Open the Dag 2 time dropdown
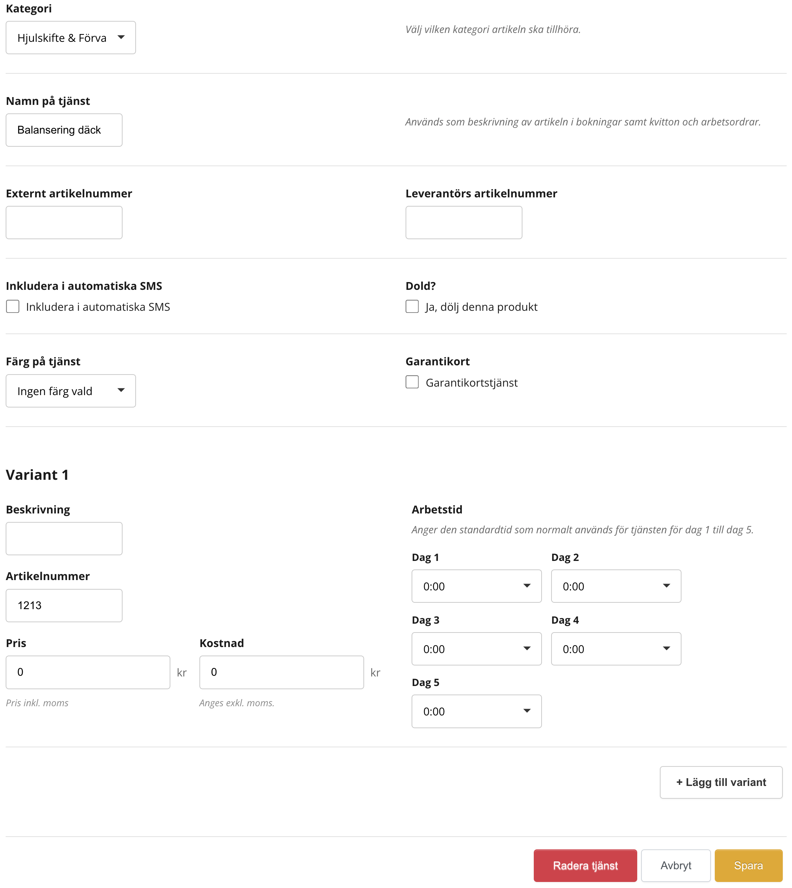The height and width of the screenshot is (888, 792). coord(616,586)
